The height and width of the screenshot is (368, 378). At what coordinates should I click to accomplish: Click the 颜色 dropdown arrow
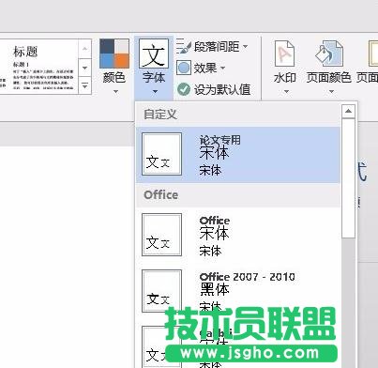pos(115,92)
